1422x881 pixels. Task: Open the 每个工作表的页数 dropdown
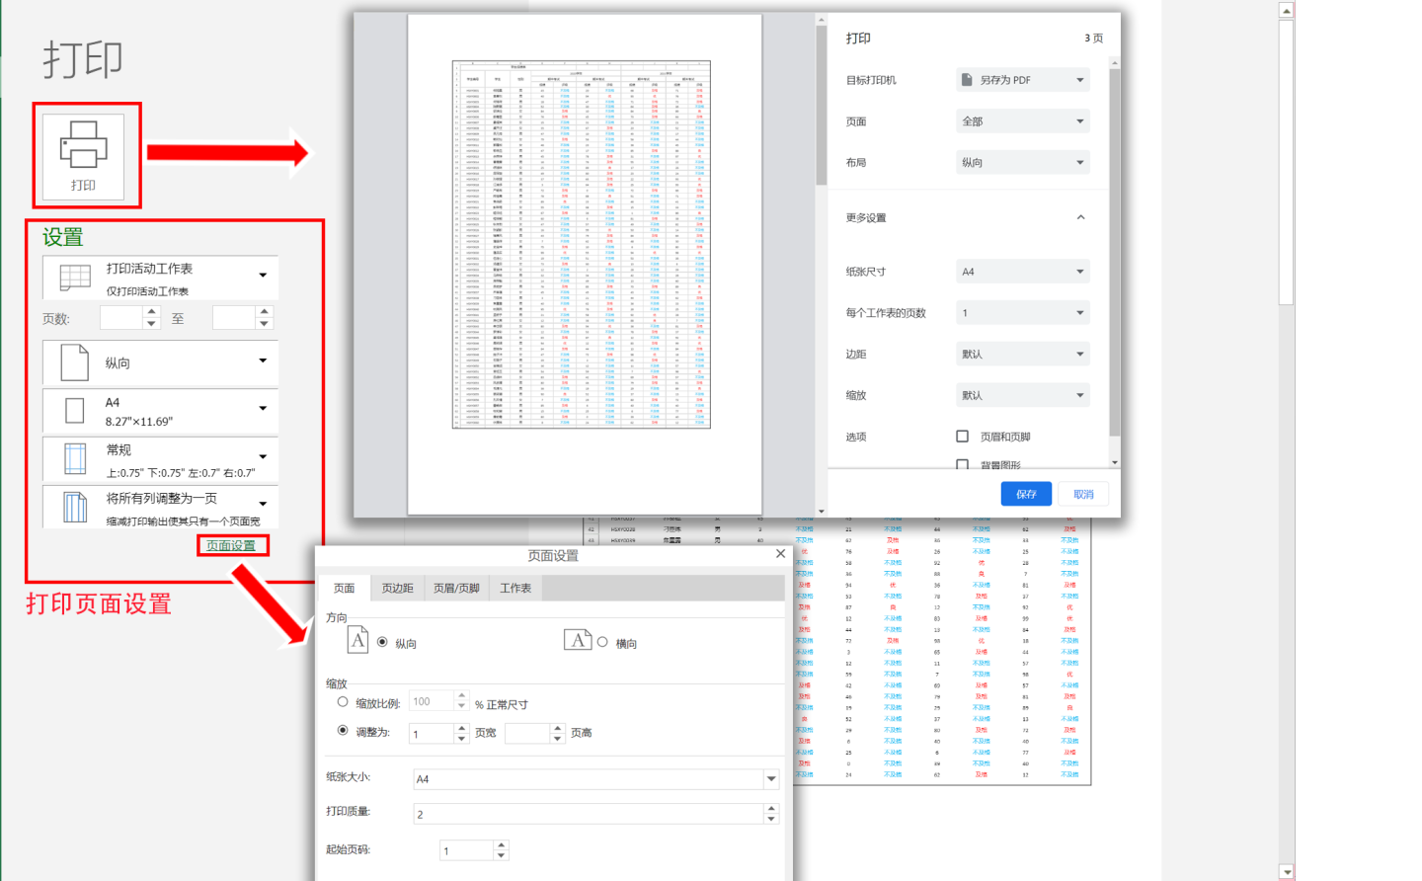coord(1022,313)
